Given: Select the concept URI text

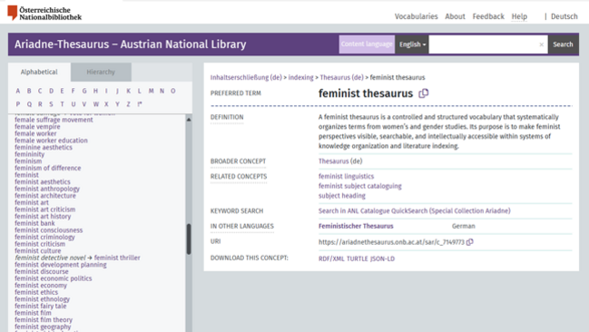Looking at the screenshot, I should [x=391, y=242].
